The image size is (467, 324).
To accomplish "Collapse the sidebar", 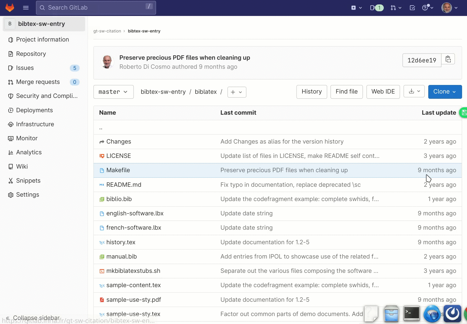I will tap(33, 318).
